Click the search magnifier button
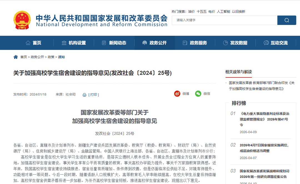This screenshot has height=184, width=300. click(287, 20)
